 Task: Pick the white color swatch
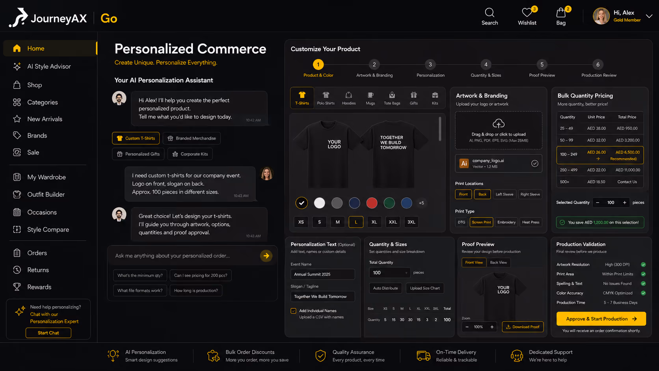[320, 203]
